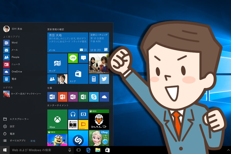231x154 pixels.
Task: Open the OneDrive tile in 仕事 group
Action: point(104,97)
